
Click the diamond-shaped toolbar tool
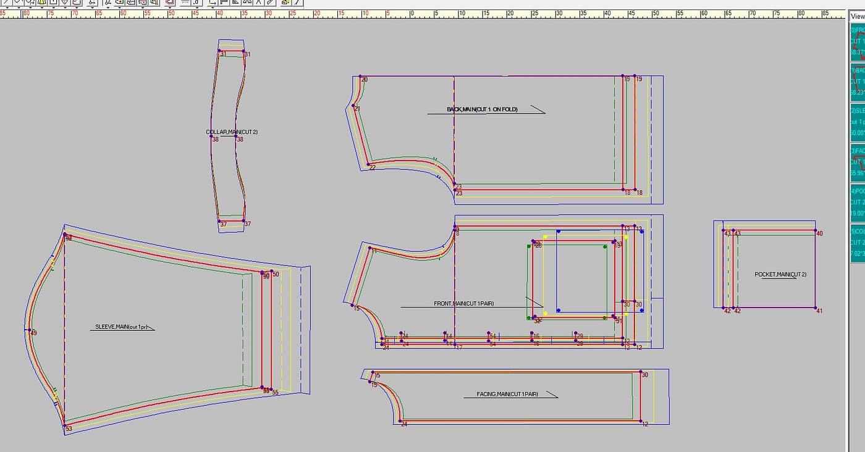point(65,3)
